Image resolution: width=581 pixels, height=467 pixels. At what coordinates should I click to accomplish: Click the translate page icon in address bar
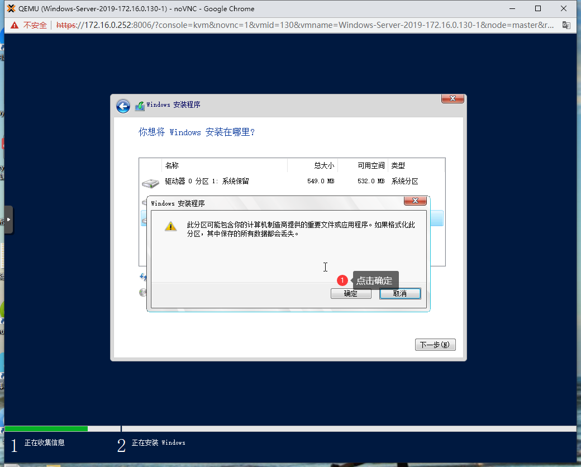[x=566, y=25]
